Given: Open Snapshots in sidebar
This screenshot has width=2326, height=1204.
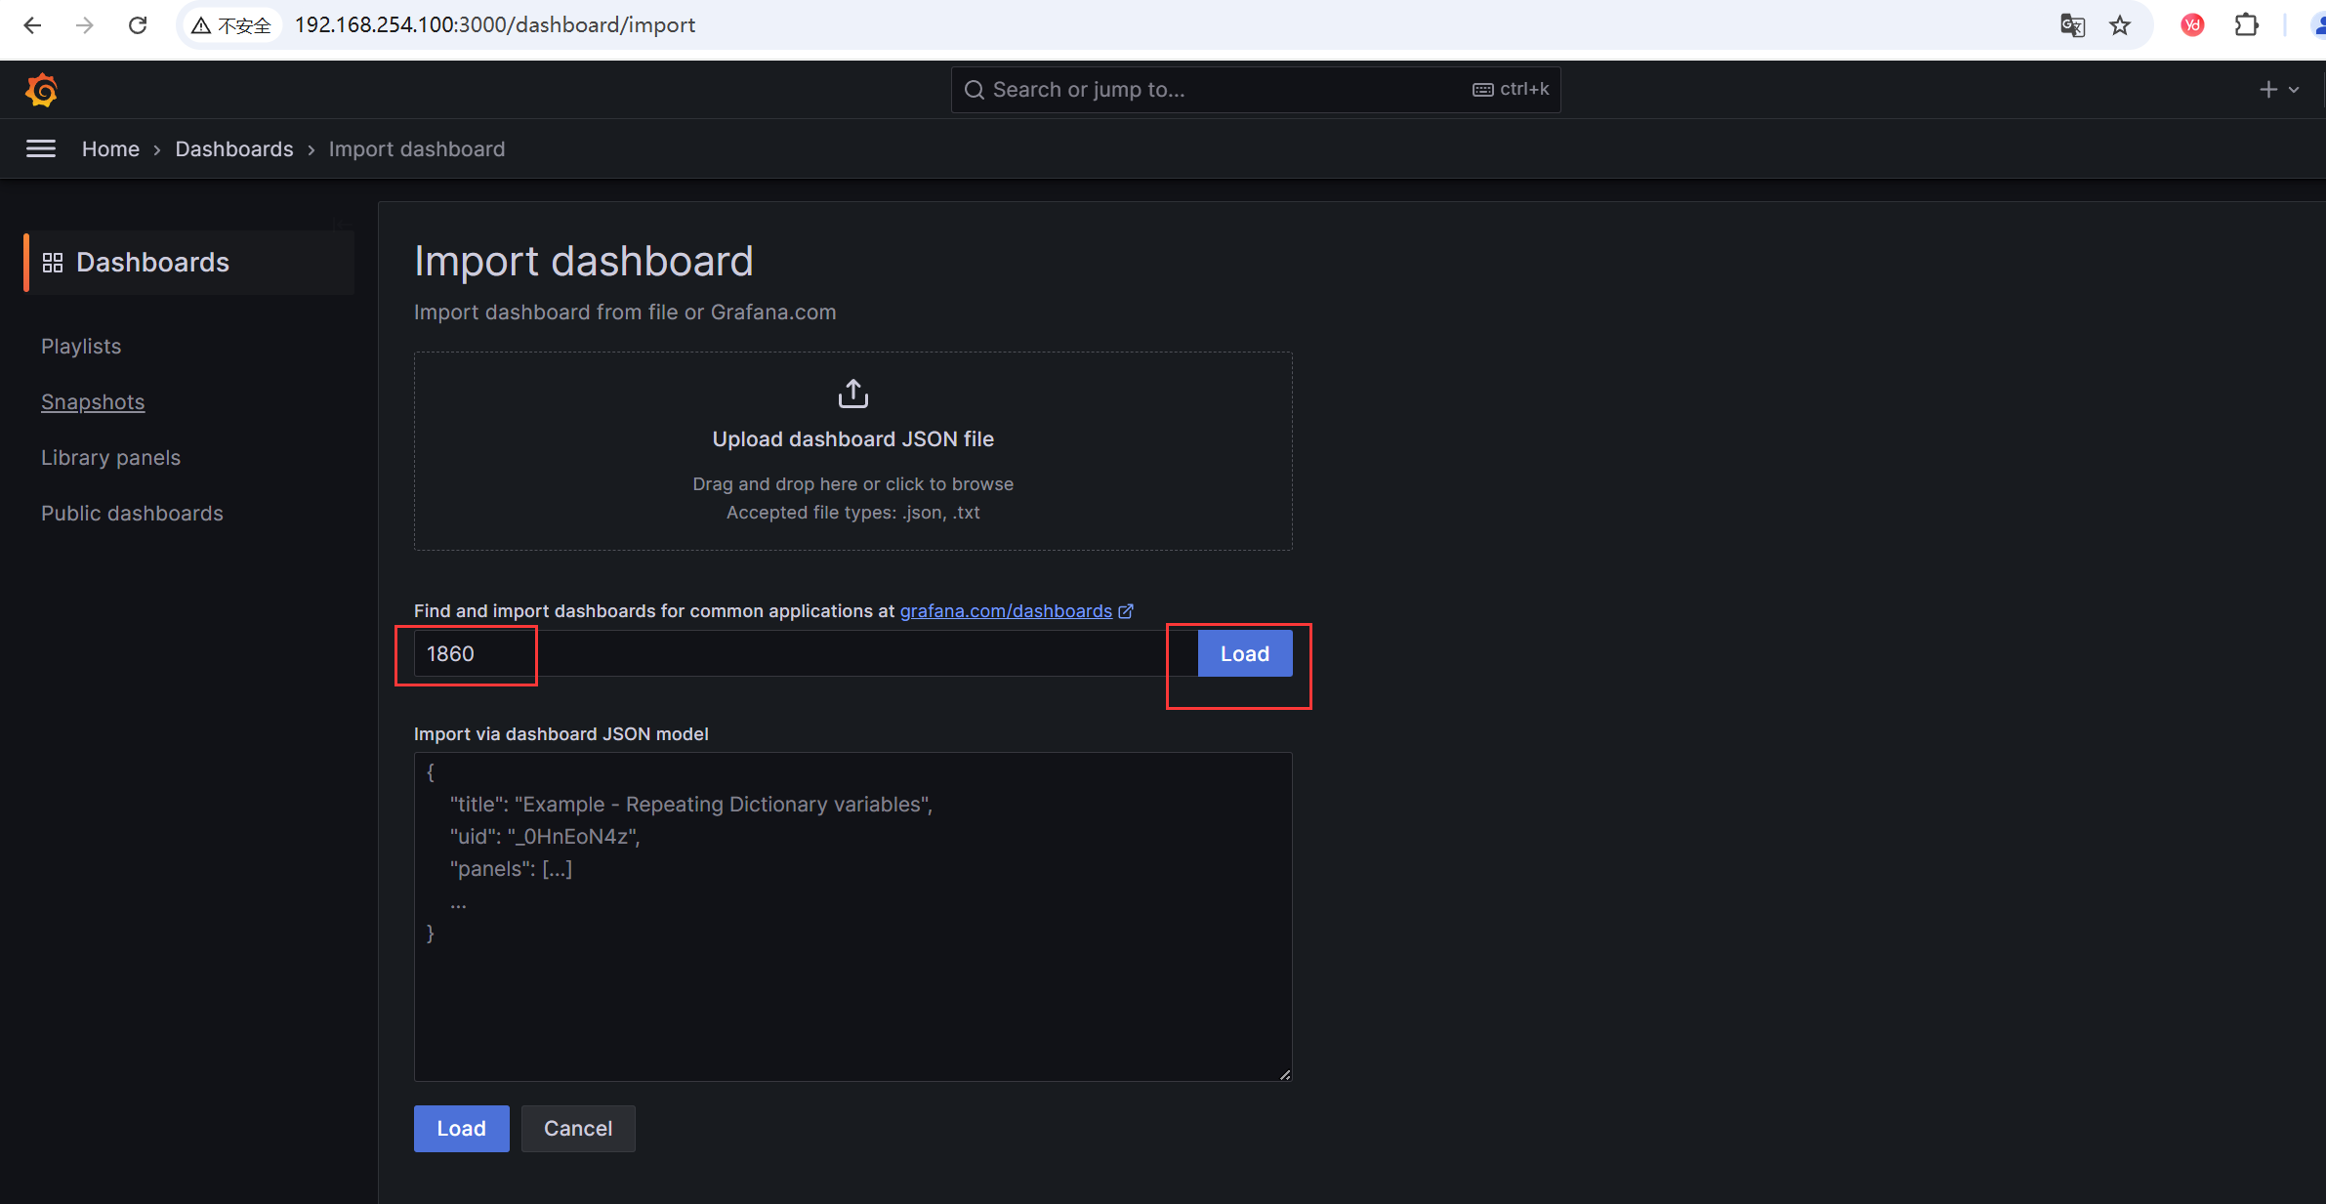Looking at the screenshot, I should tap(93, 402).
